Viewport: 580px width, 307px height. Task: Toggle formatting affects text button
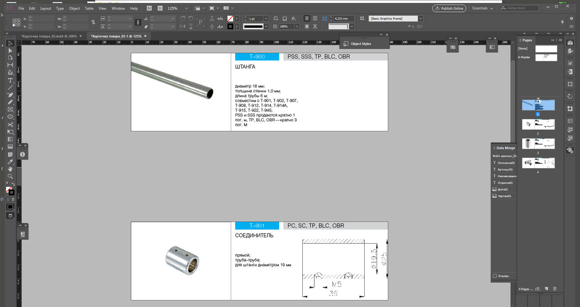13,199
